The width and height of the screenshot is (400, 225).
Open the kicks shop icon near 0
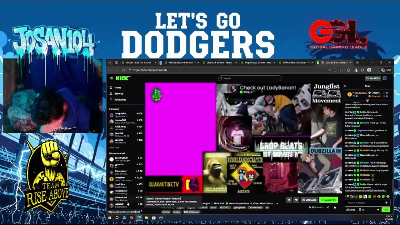360,210
